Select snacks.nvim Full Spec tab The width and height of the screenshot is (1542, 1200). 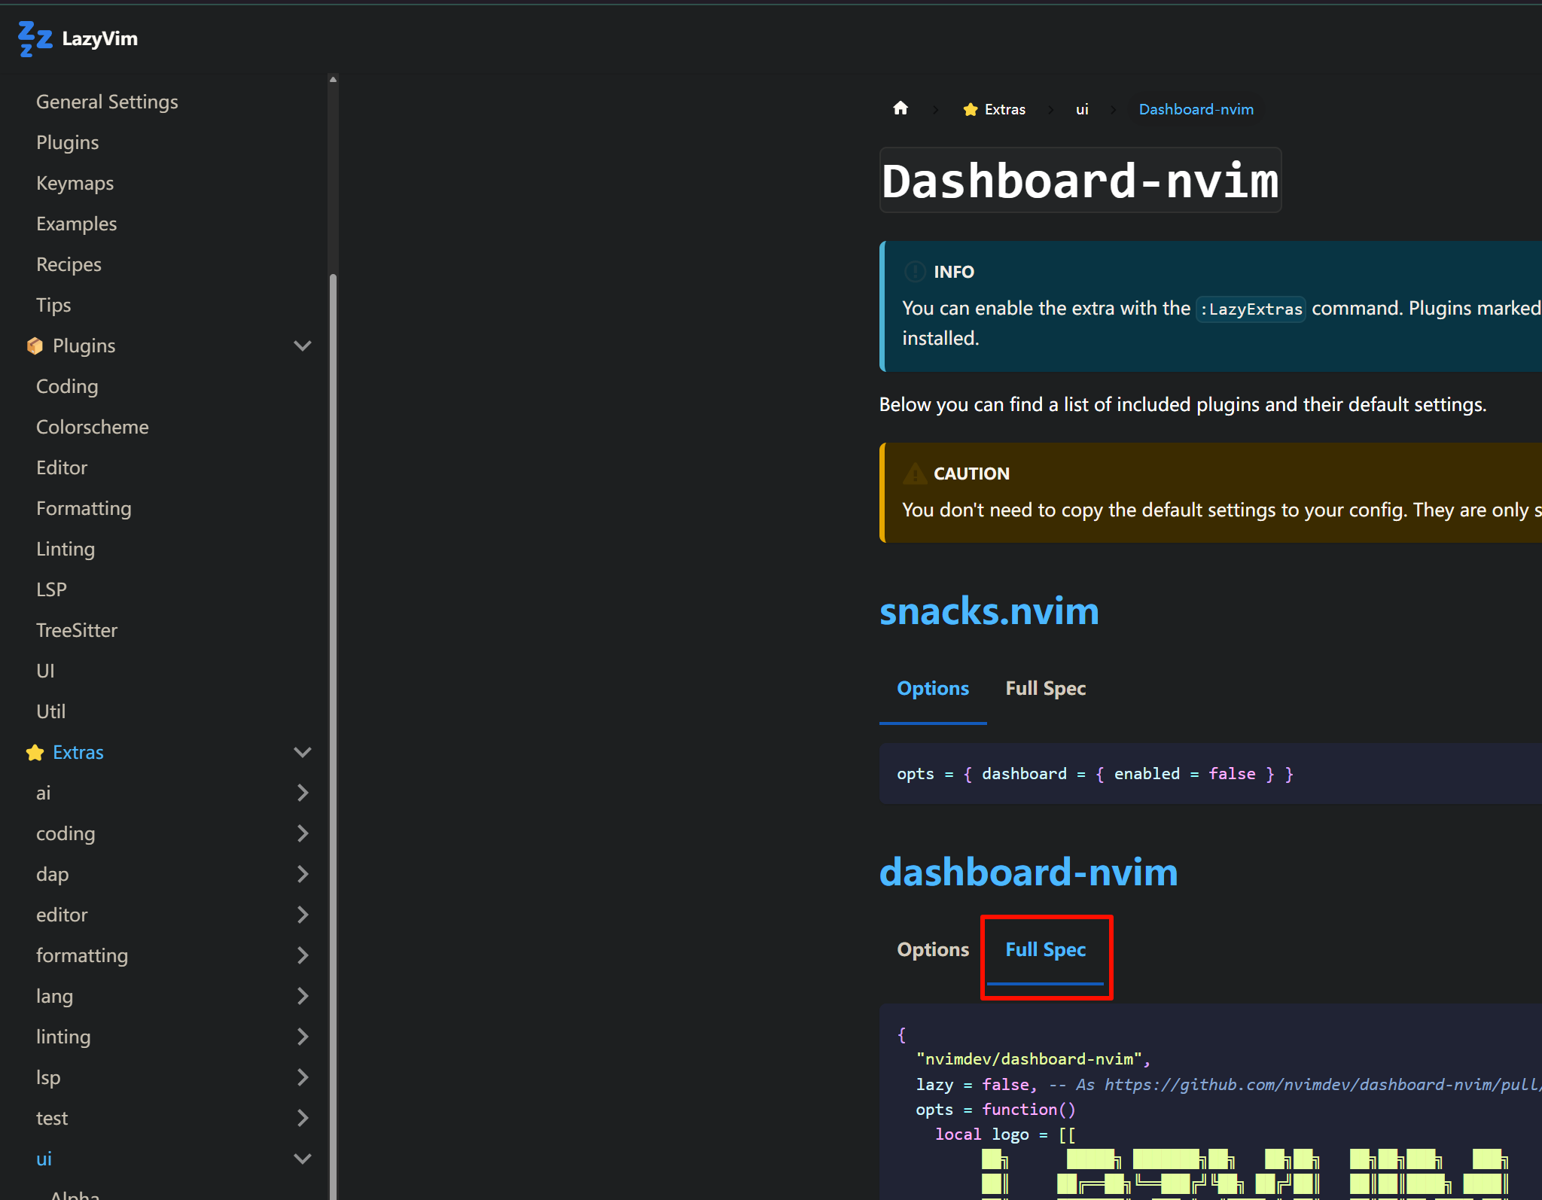[x=1045, y=688]
